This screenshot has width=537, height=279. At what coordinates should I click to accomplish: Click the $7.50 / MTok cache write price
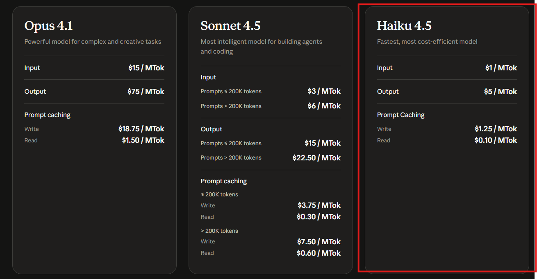pos(319,242)
